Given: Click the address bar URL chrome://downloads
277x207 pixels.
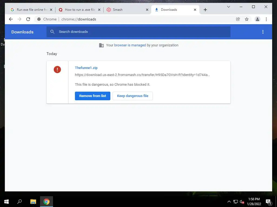Looking at the screenshot, I should coord(79,19).
